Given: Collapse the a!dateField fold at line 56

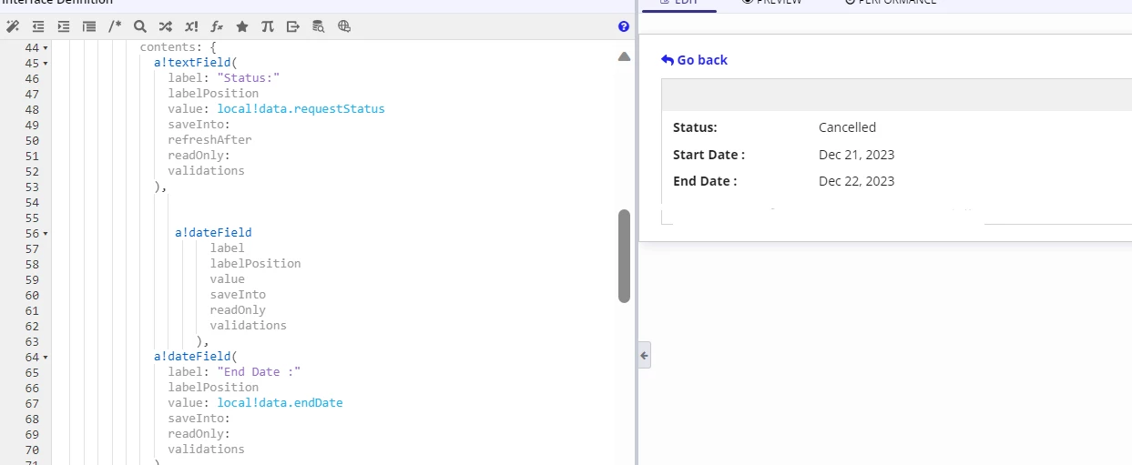Looking at the screenshot, I should (46, 233).
